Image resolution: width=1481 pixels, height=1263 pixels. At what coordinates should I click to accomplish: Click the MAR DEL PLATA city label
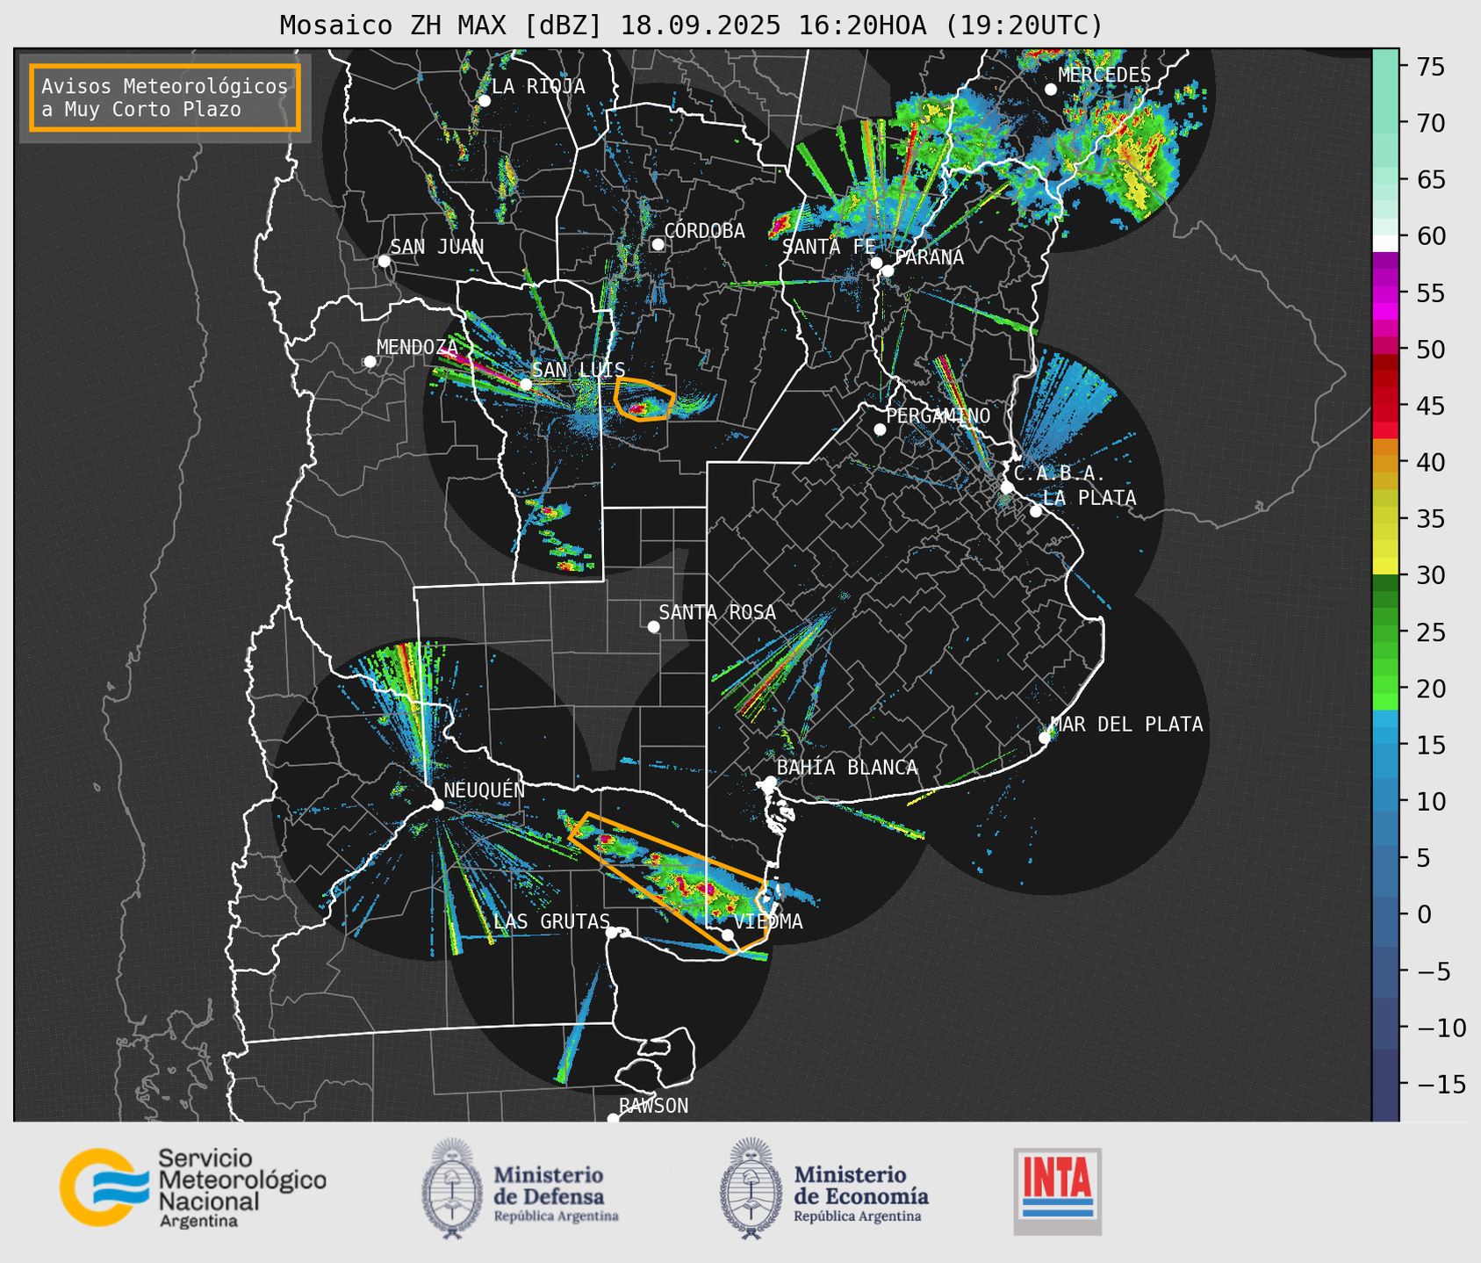(x=1126, y=725)
